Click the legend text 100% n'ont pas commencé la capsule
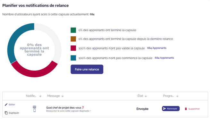 115,58
